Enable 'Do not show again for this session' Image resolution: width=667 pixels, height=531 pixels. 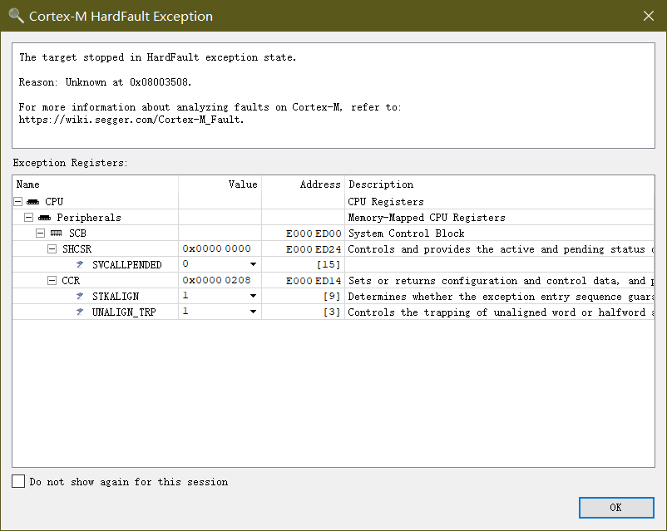[18, 481]
